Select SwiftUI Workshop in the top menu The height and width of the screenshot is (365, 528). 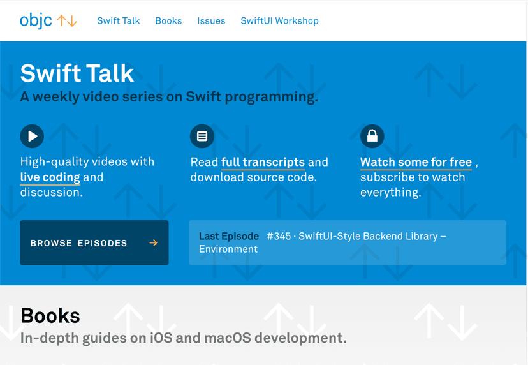[279, 20]
